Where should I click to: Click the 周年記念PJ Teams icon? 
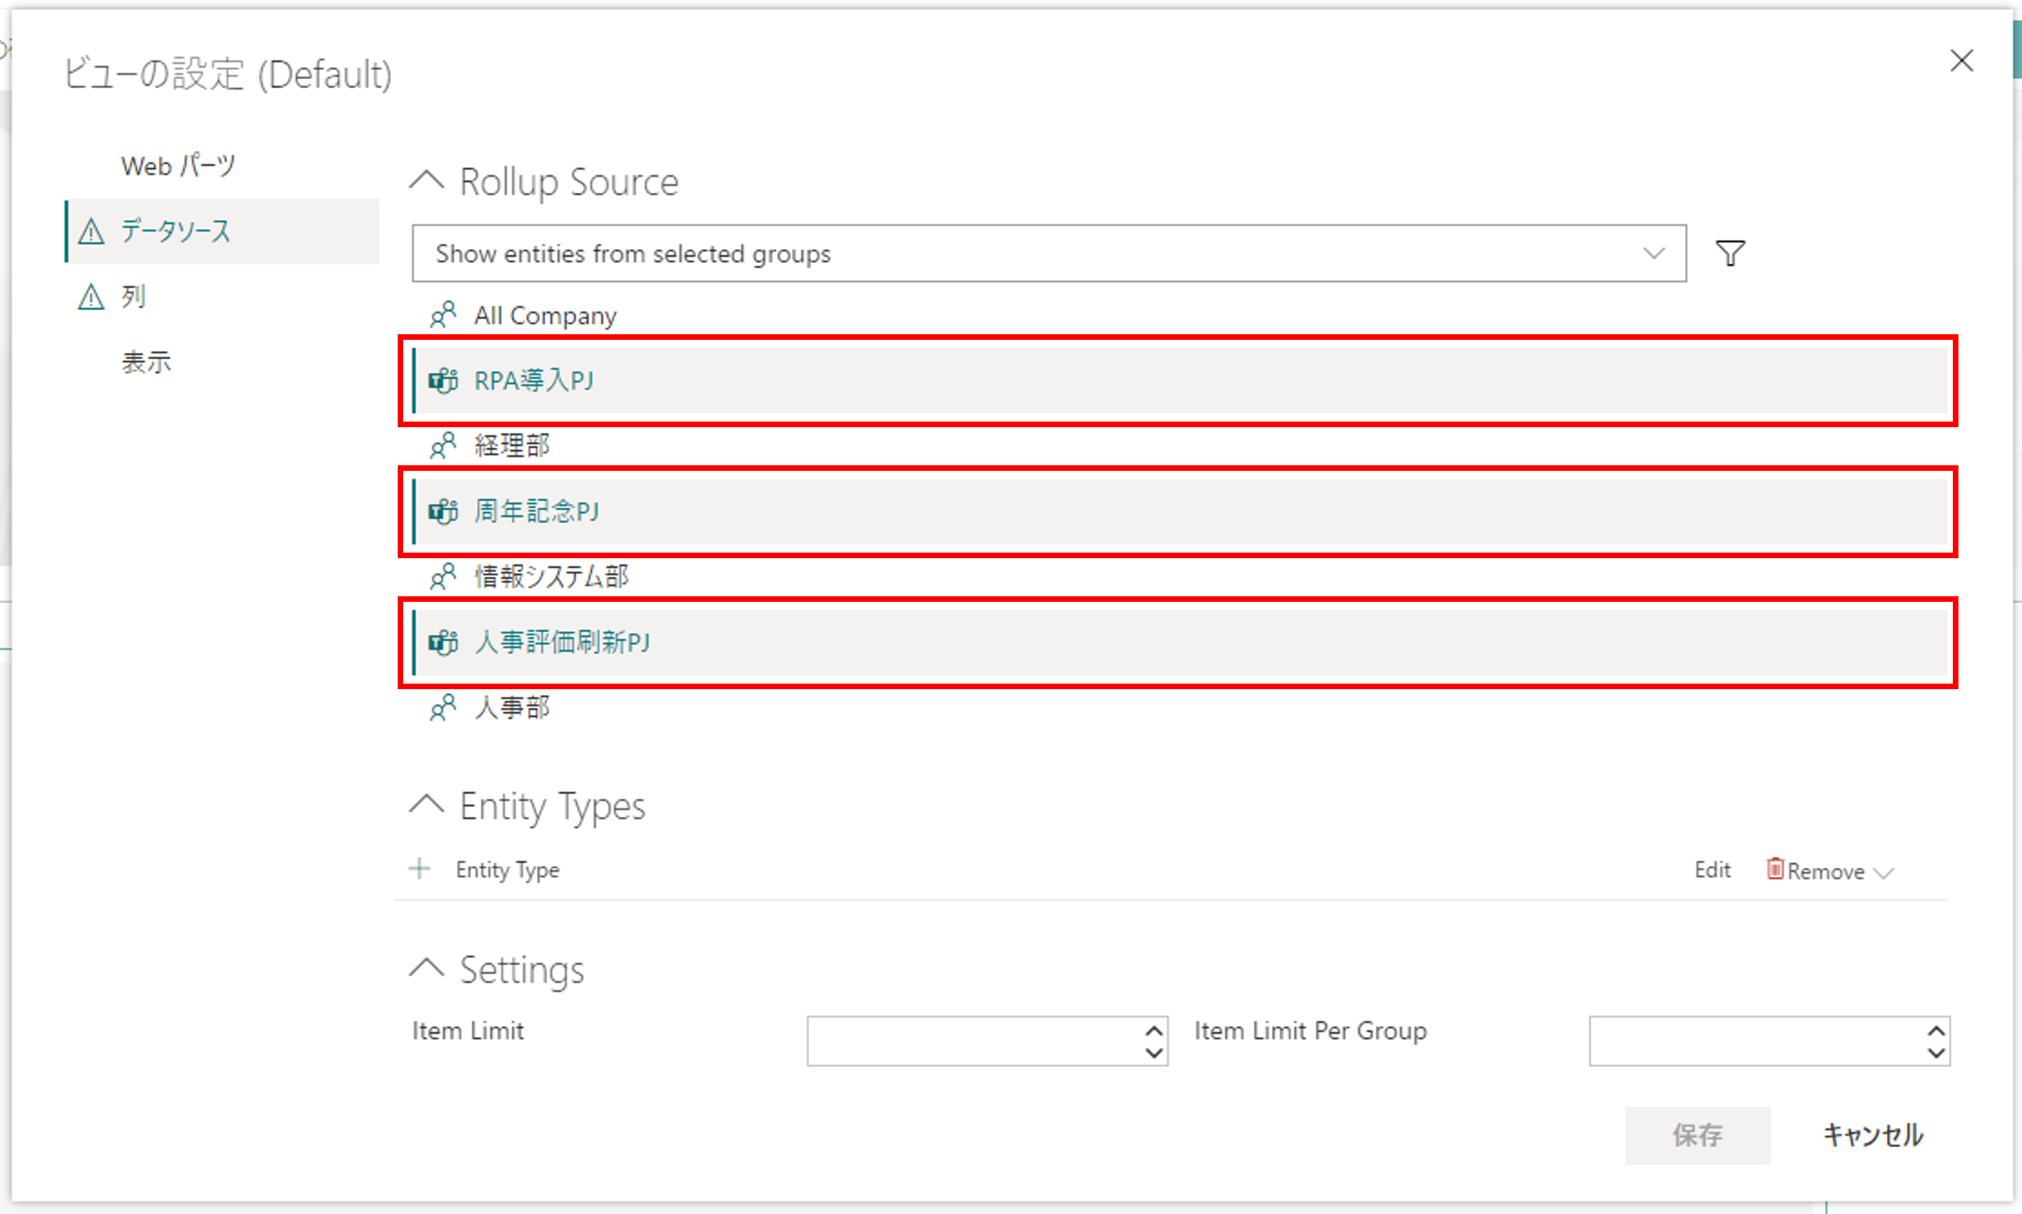pyautogui.click(x=443, y=511)
